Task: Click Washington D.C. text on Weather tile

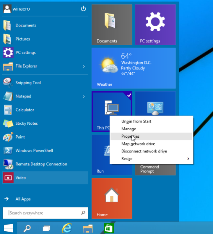Action: [136, 63]
